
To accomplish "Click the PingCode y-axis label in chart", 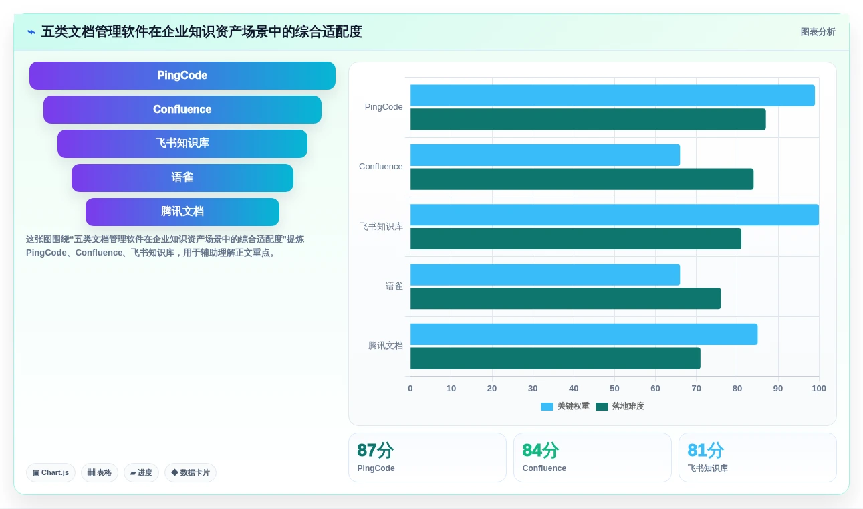I will [384, 107].
